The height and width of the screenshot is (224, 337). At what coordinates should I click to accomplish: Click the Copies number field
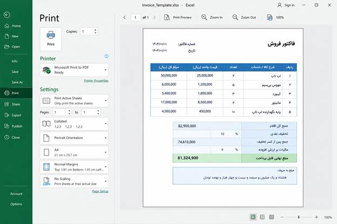pos(87,32)
